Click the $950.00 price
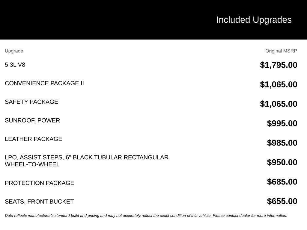The image size is (307, 230). (282, 162)
